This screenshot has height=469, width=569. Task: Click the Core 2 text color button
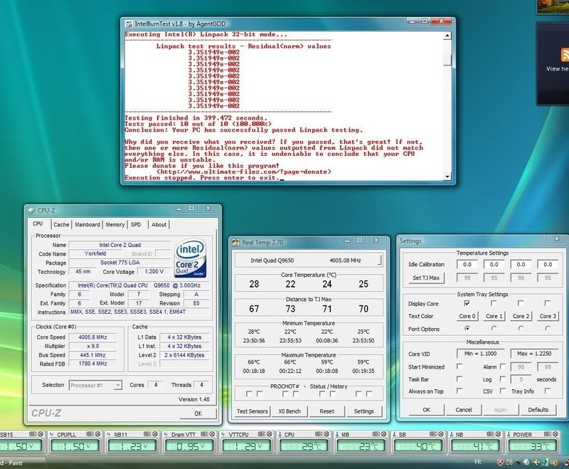point(521,316)
